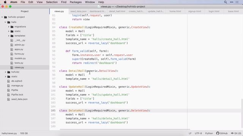Click on 'def form_valid(self, form):' line
Image resolution: width=243 pixels, height=136 pixels.
(87, 51)
